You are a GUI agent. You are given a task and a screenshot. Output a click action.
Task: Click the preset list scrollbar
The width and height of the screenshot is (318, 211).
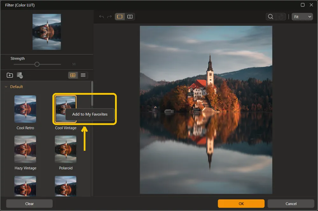coord(92,93)
